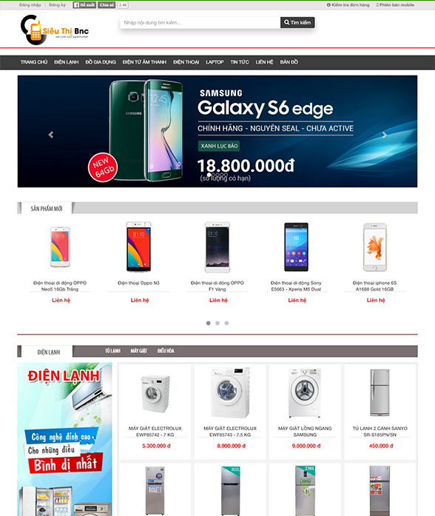This screenshot has width=435, height=516.
Task: Open the Oppo N3 phone thumbnail
Action: click(x=139, y=247)
